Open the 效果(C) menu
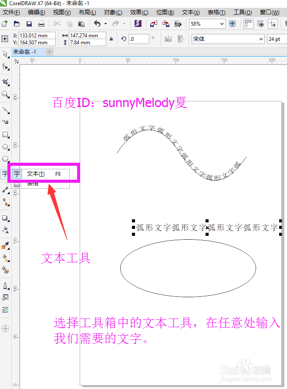287x389 pixels. coord(139,13)
